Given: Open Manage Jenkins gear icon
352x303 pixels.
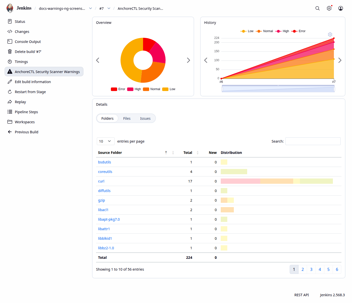Looking at the screenshot, I should click(329, 8).
